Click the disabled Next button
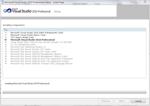This screenshot has height=106, width=150. pyautogui.click(x=122, y=101)
